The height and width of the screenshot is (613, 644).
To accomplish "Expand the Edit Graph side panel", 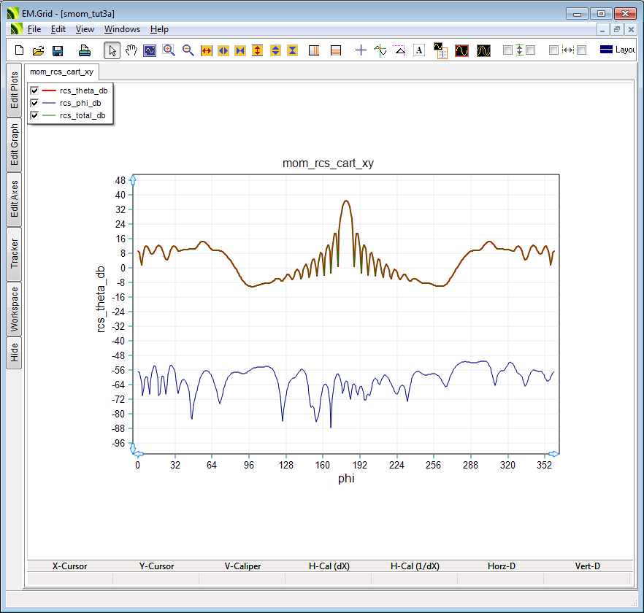I will tap(14, 145).
